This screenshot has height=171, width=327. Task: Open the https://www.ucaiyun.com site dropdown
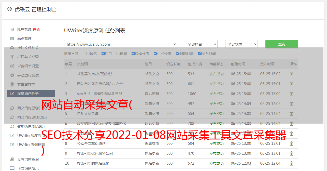[121, 44]
